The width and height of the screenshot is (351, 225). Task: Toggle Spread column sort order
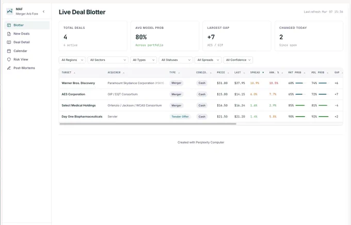pyautogui.click(x=257, y=73)
